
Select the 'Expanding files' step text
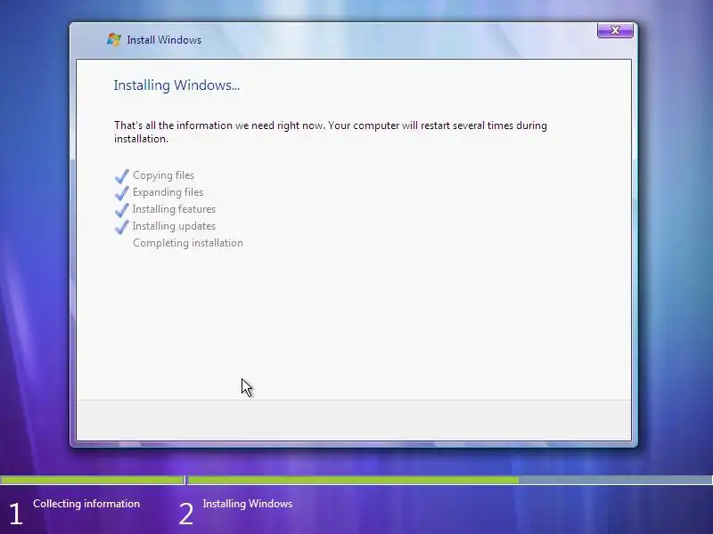click(168, 192)
